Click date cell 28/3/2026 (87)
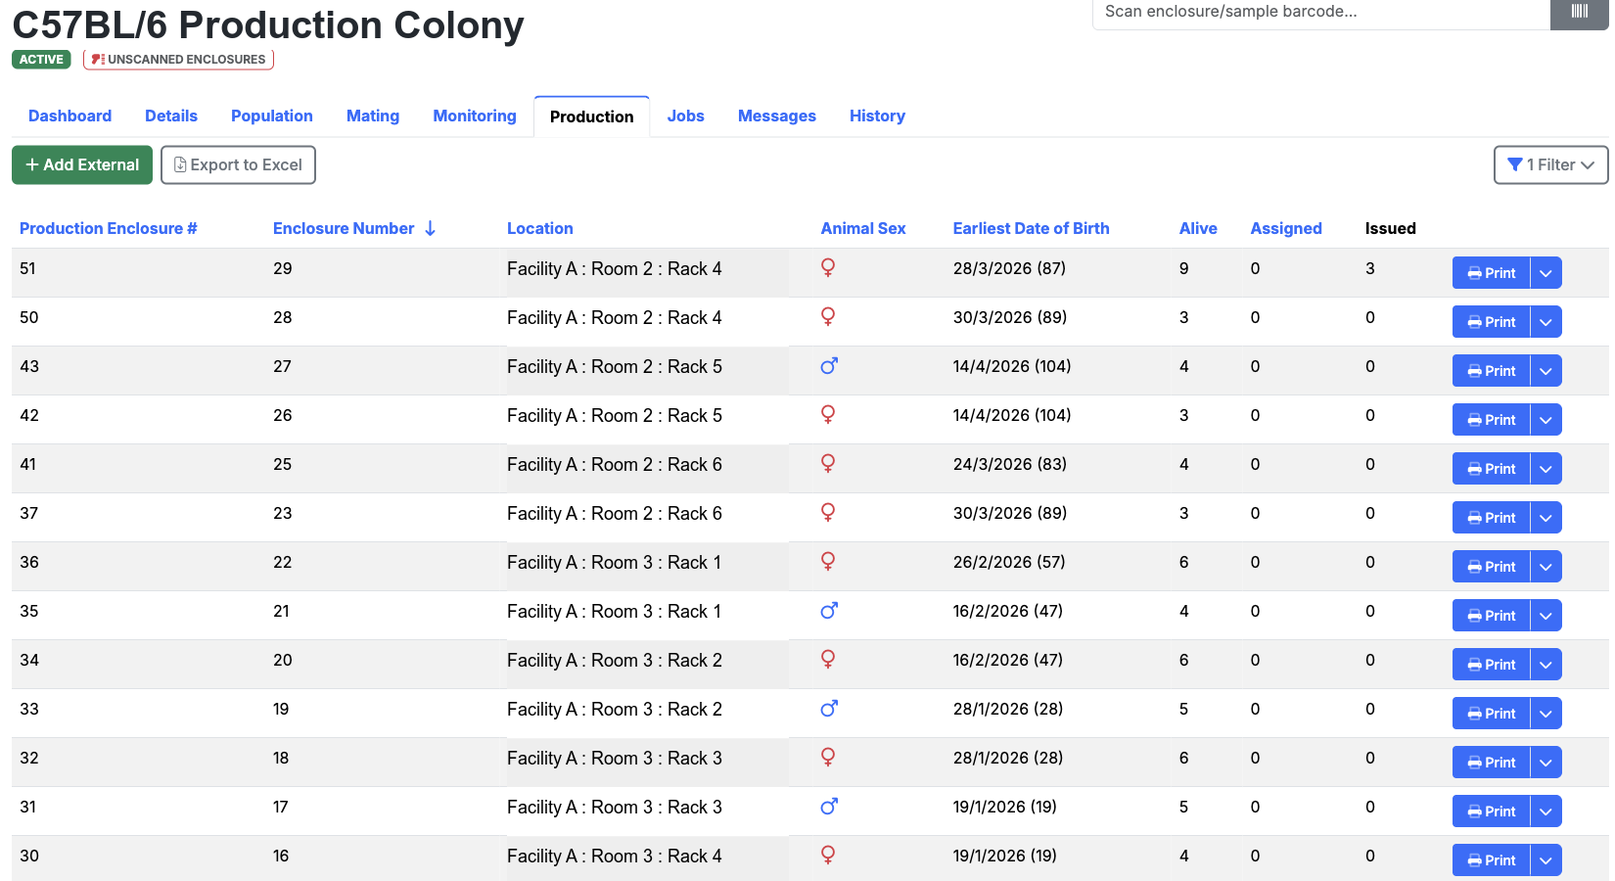Screen dimensions: 1615x881 (x=1009, y=268)
